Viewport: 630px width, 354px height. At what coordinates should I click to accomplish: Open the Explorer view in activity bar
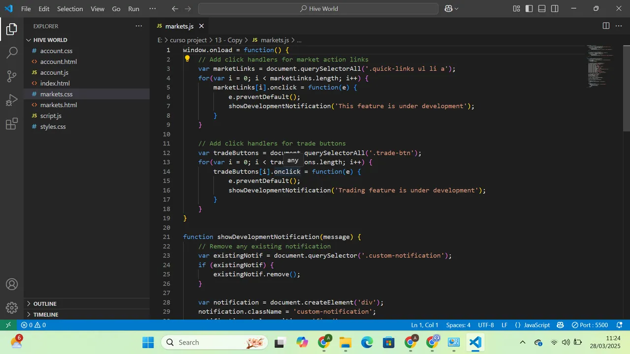pos(12,29)
